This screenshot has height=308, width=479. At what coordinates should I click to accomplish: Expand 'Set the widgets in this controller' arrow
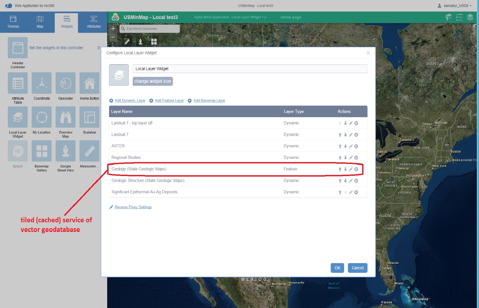pyautogui.click(x=99, y=48)
